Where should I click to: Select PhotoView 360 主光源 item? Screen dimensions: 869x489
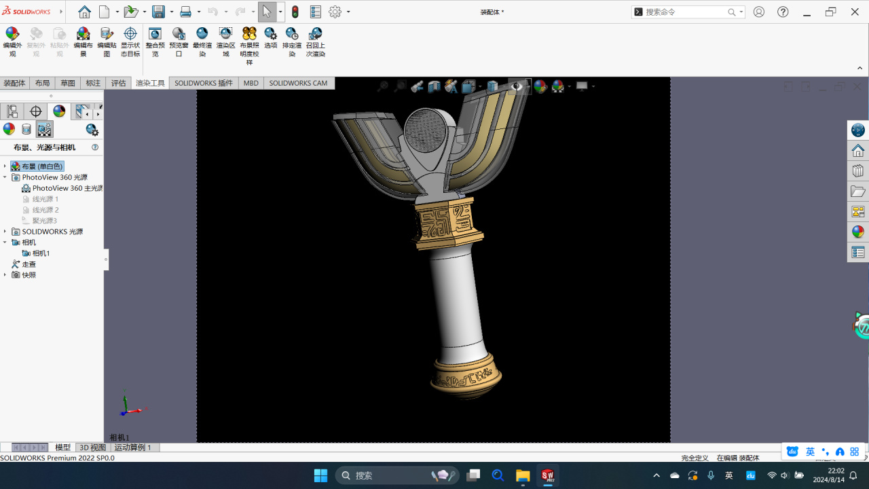pyautogui.click(x=62, y=188)
